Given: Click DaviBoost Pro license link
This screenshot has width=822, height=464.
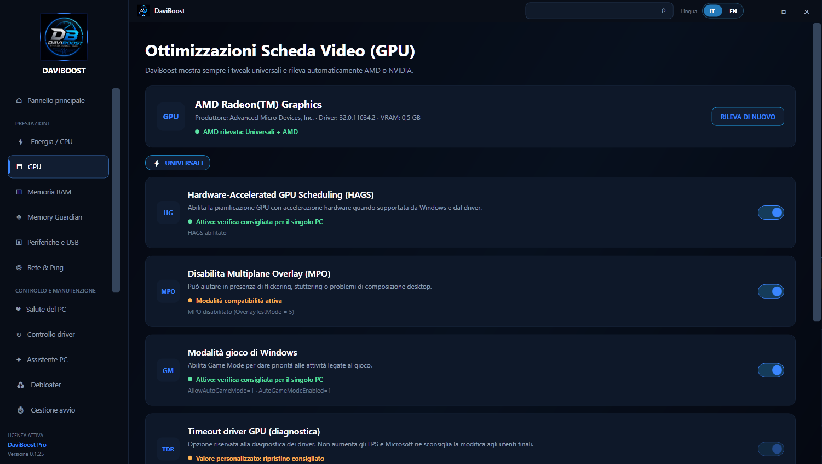Looking at the screenshot, I should coord(27,445).
